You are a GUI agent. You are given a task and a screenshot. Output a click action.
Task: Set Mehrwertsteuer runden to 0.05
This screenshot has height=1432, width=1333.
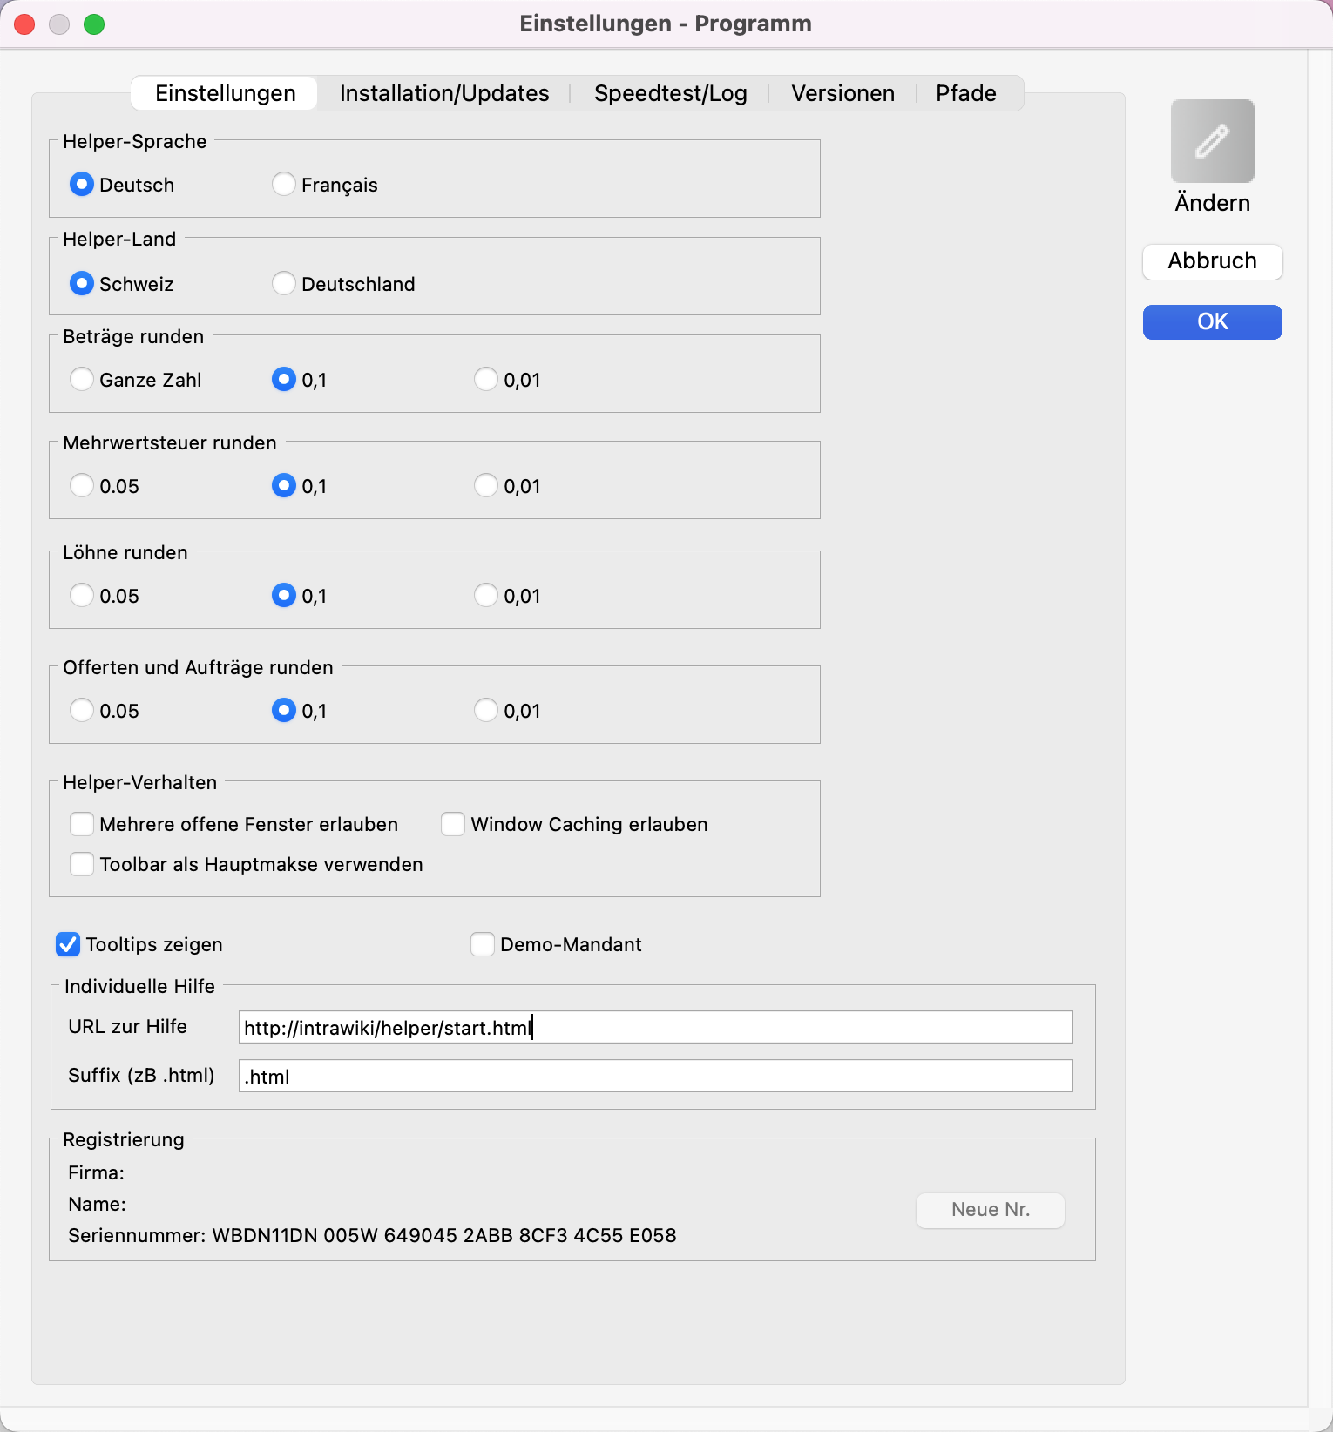82,486
